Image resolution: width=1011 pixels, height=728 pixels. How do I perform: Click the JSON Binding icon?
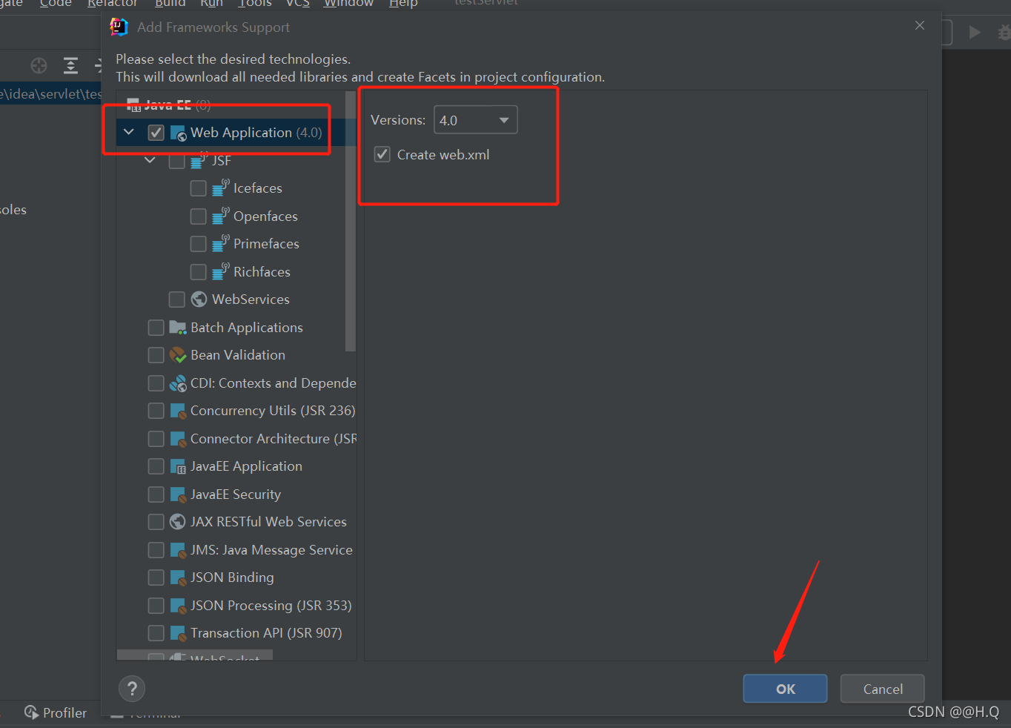(178, 578)
